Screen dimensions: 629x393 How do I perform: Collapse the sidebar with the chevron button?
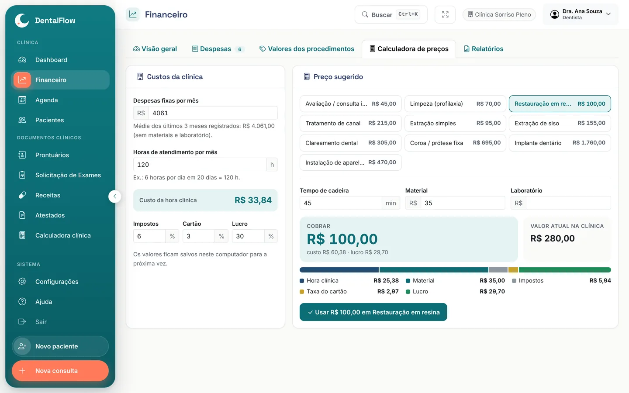point(114,196)
